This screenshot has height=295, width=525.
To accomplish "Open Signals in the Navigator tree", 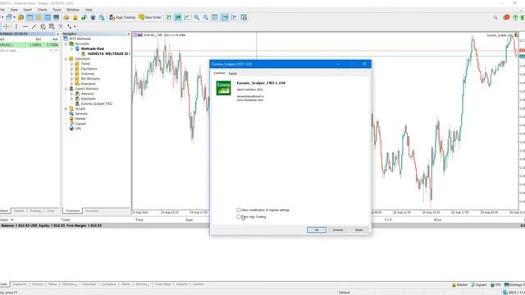I will click(80, 124).
